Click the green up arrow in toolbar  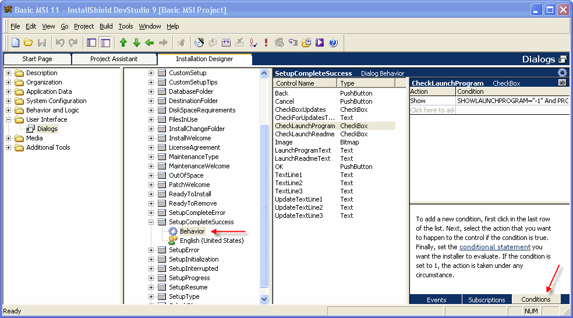click(123, 43)
